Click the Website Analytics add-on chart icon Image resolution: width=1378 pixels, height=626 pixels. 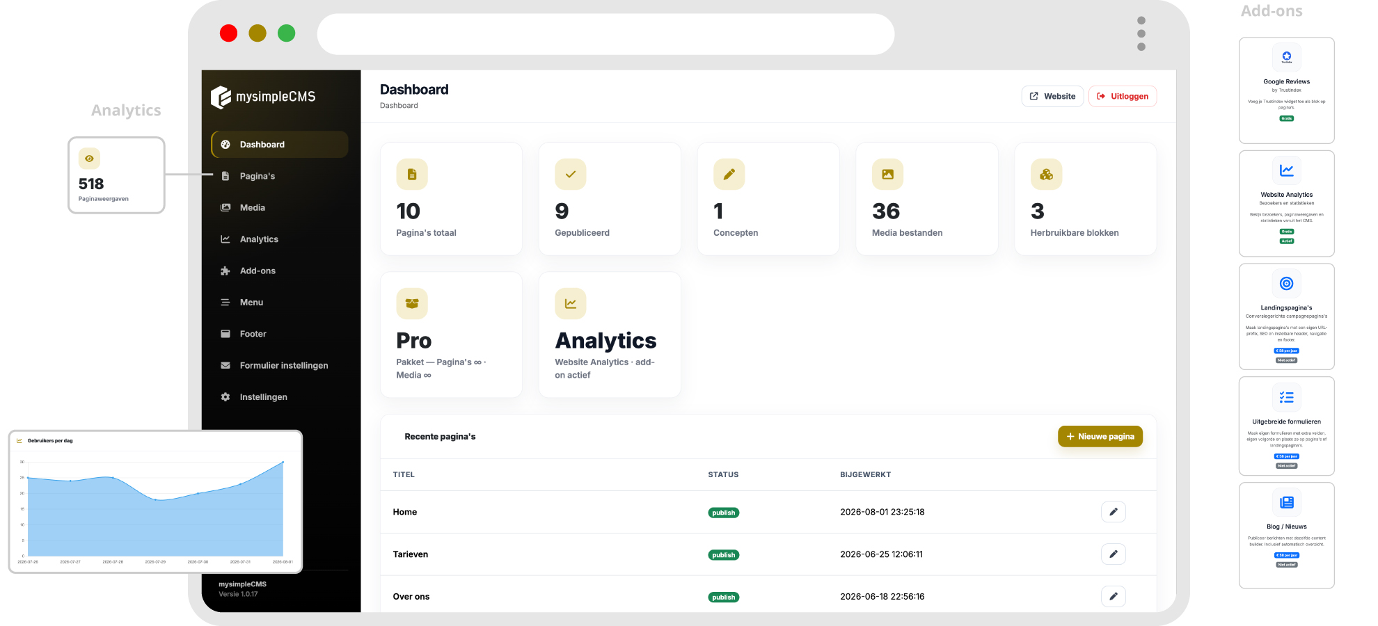(1287, 170)
